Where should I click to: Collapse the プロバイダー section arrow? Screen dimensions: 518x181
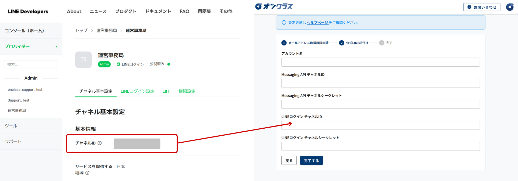[57, 47]
